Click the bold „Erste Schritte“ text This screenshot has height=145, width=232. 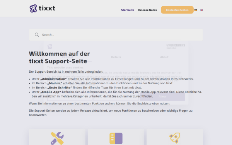pyautogui.click(x=60, y=88)
